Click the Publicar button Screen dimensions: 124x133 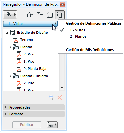(x=27, y=125)
